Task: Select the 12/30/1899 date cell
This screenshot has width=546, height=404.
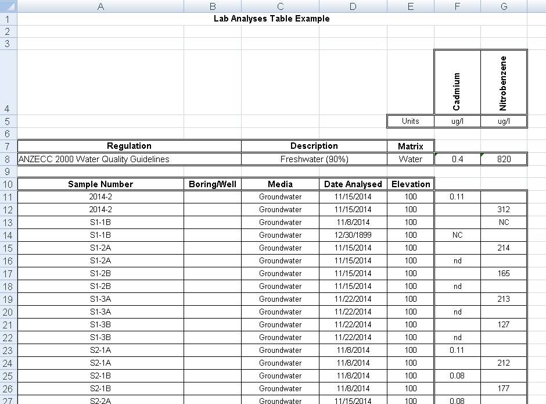Action: point(353,235)
